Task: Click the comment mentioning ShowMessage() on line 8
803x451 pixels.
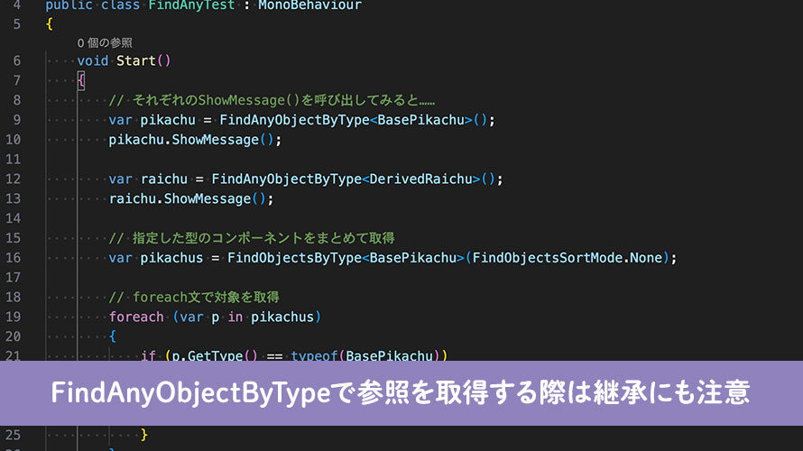Action: tap(272, 100)
